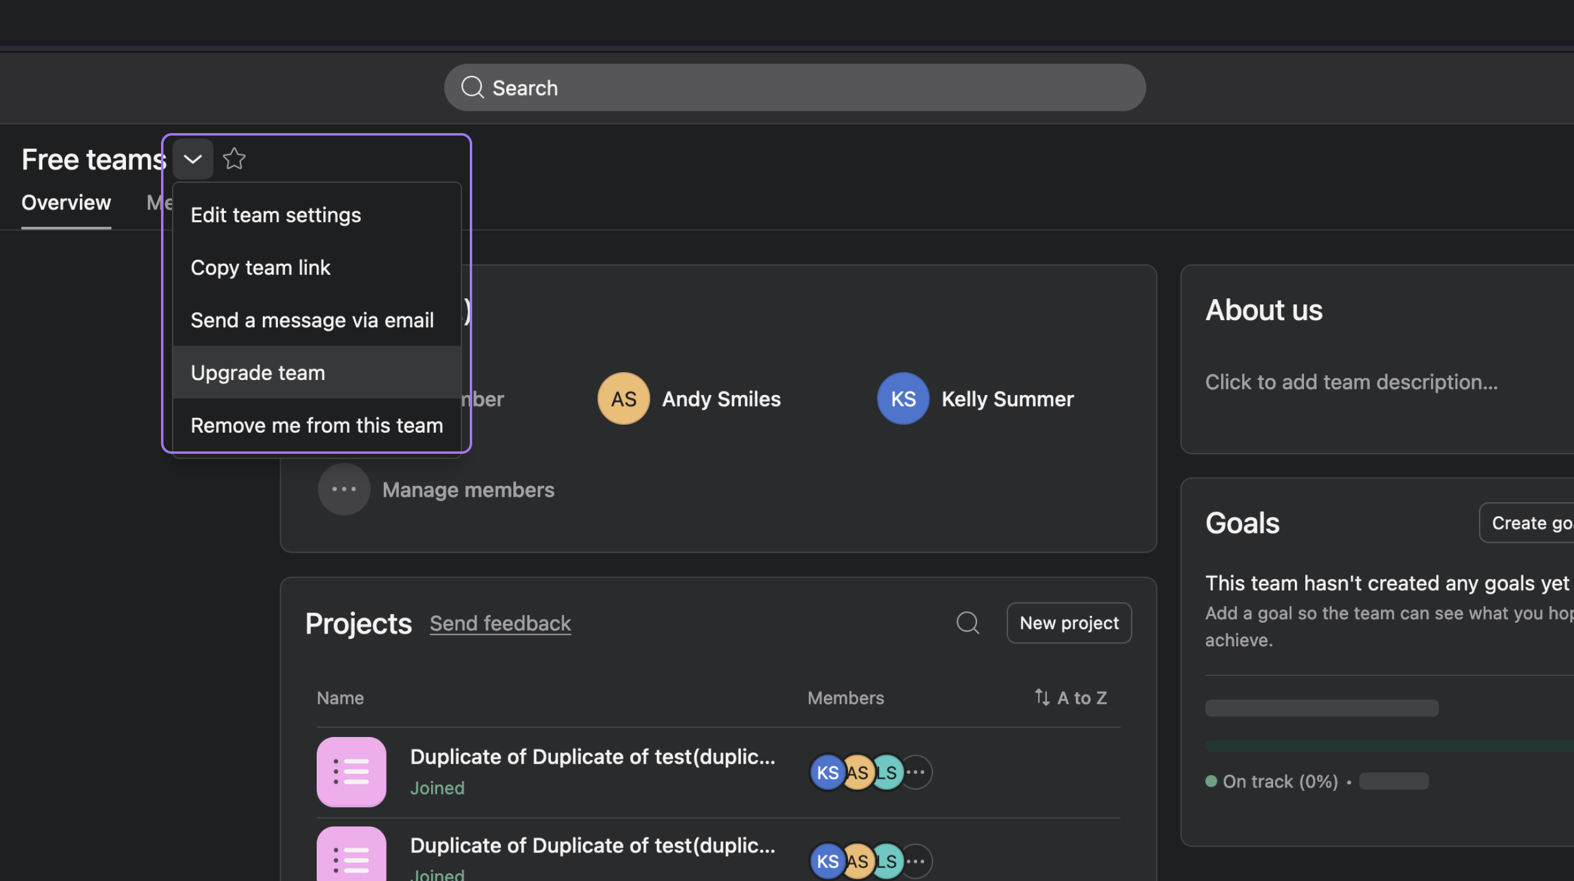Select Upgrade team from menu
The height and width of the screenshot is (881, 1574).
click(x=258, y=372)
